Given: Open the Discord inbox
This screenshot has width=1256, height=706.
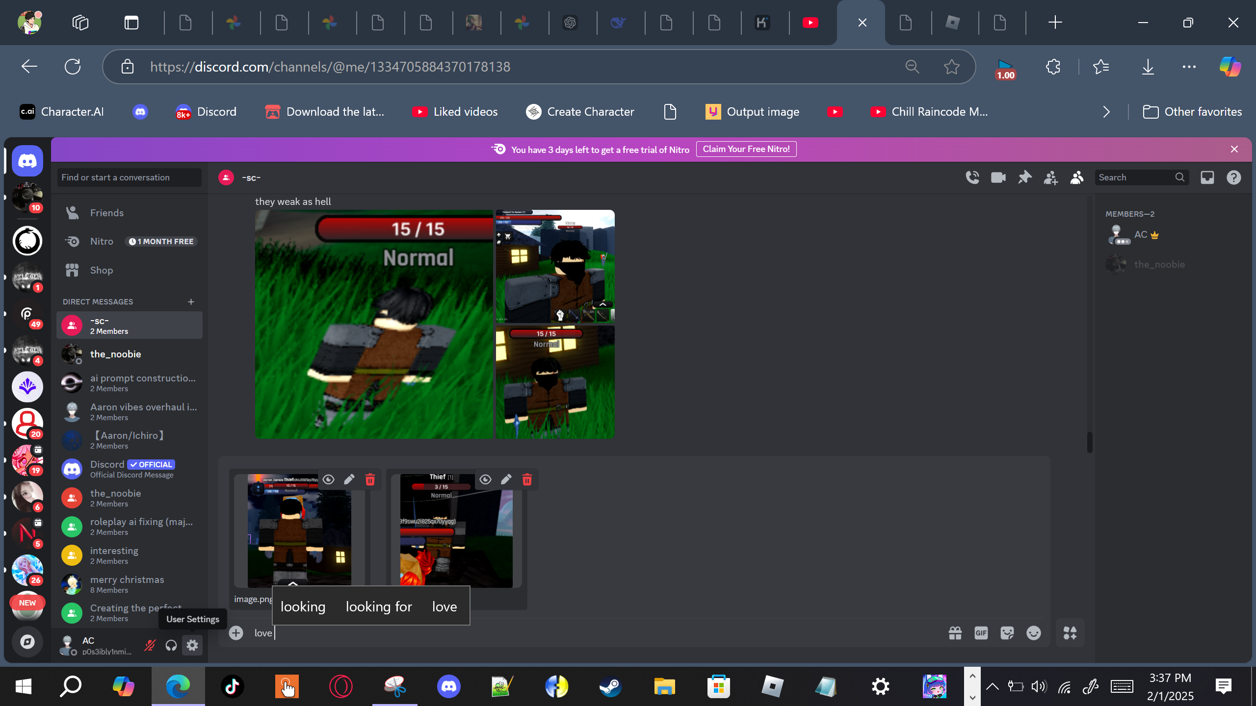Looking at the screenshot, I should pos(1207,177).
